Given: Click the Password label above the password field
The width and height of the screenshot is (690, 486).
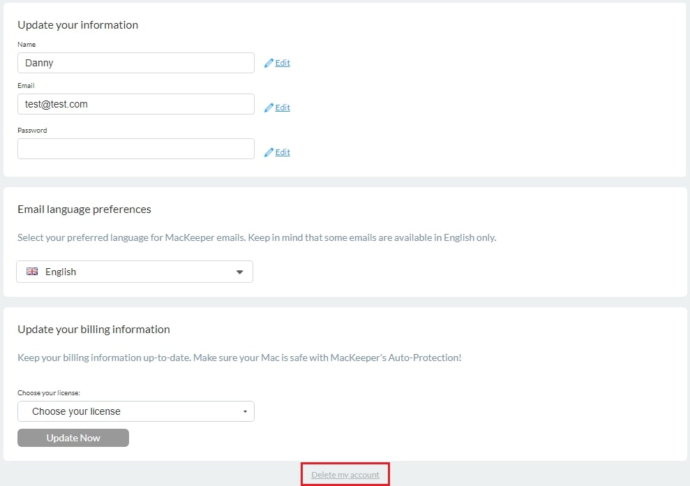Looking at the screenshot, I should pos(32,131).
